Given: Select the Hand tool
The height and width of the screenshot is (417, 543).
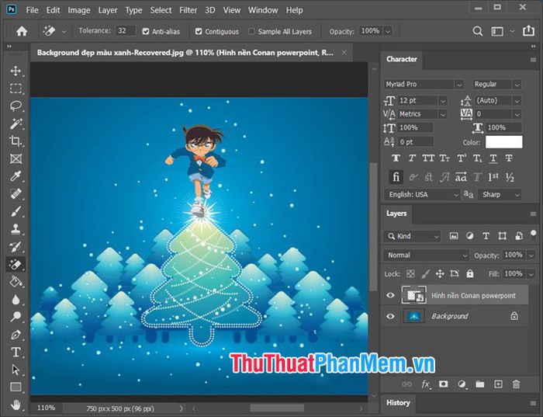Looking at the screenshot, I should tap(16, 405).
